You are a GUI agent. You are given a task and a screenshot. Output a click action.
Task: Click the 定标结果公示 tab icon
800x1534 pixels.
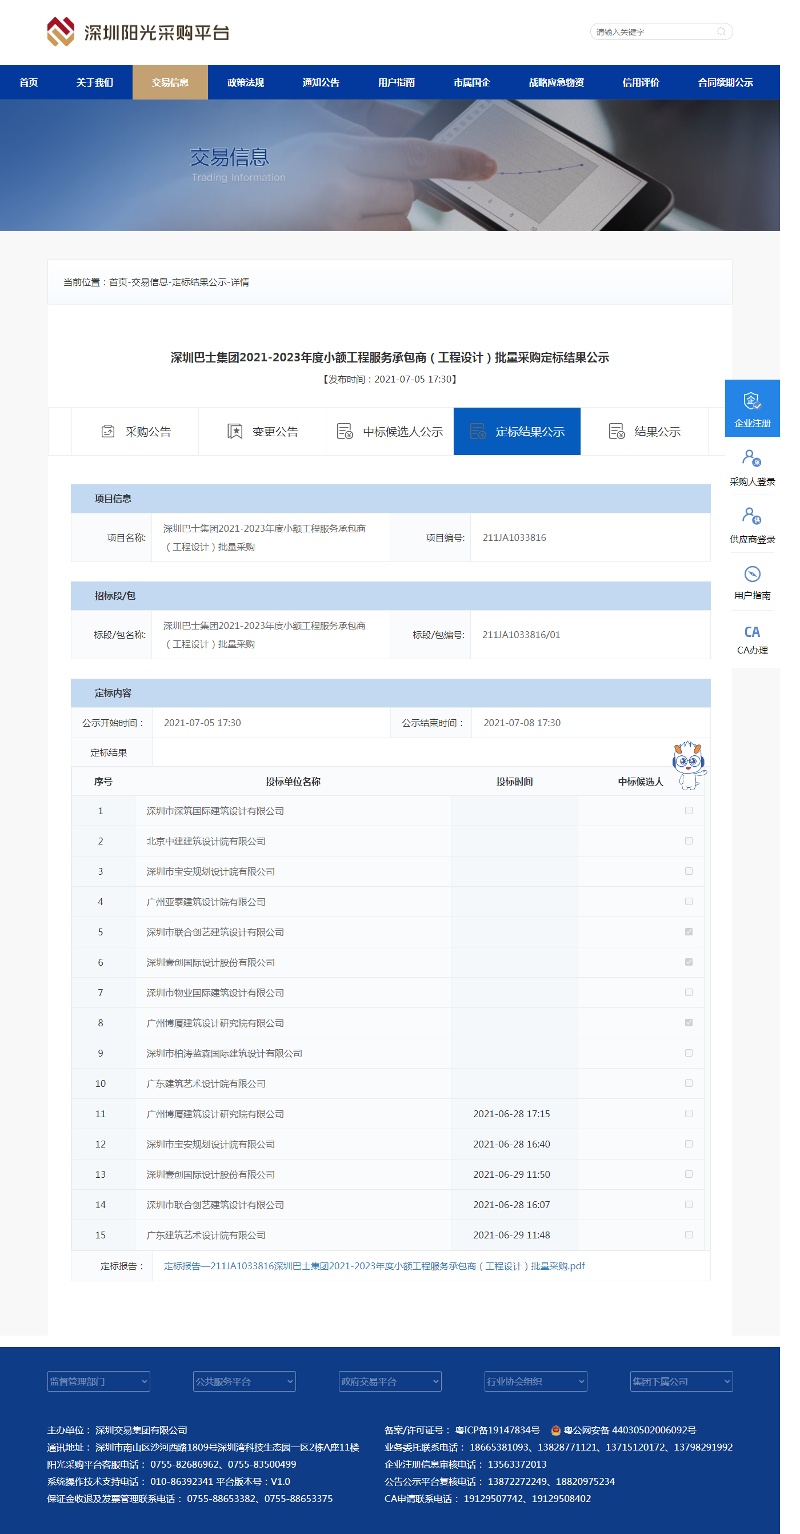coord(478,431)
